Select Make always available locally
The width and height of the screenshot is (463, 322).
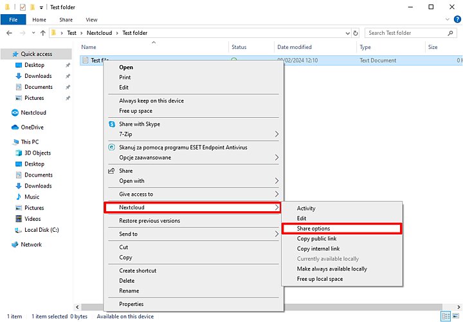342,269
